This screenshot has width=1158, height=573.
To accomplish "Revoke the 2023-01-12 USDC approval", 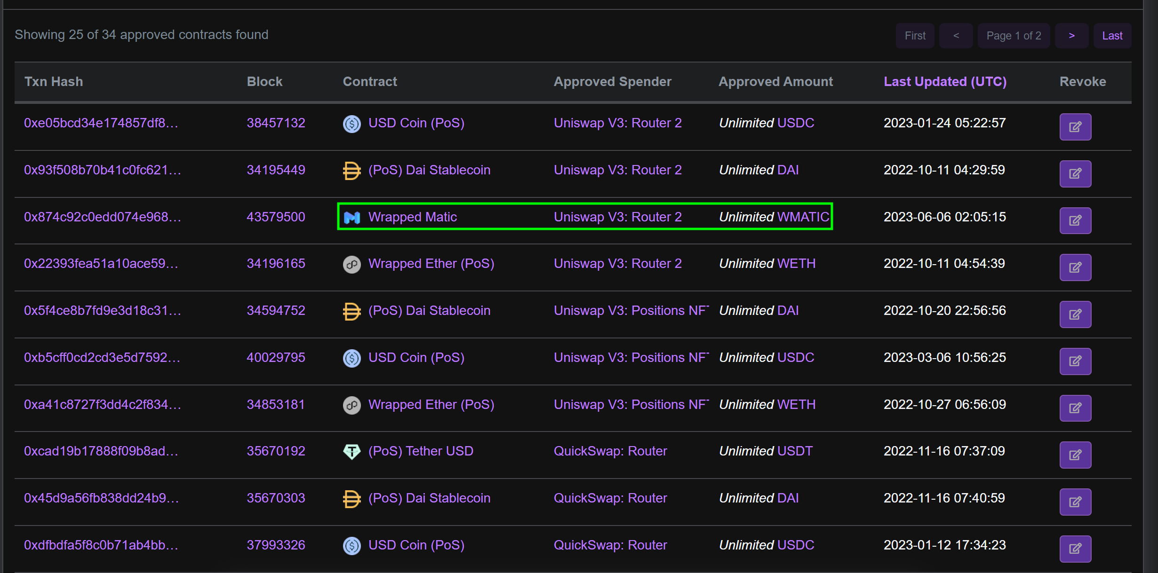I will click(1075, 549).
